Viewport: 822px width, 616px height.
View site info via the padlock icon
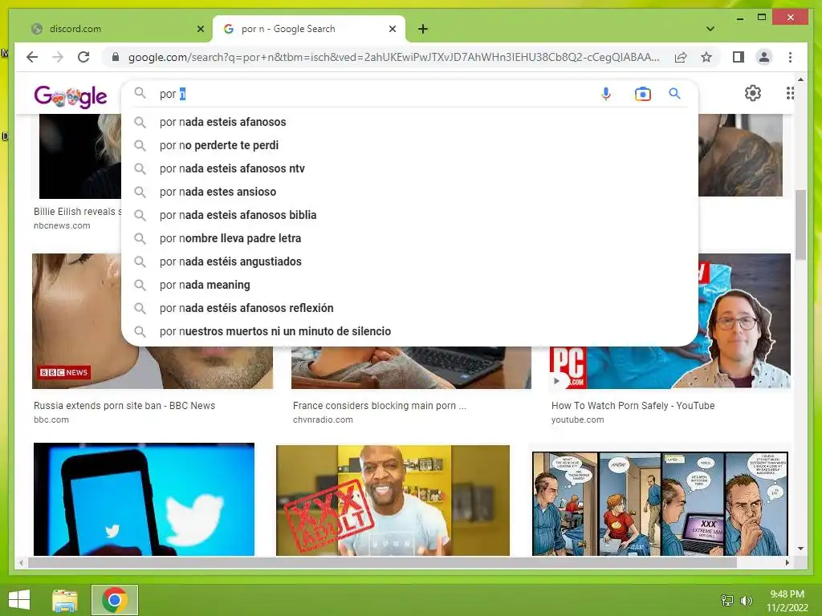coord(116,57)
